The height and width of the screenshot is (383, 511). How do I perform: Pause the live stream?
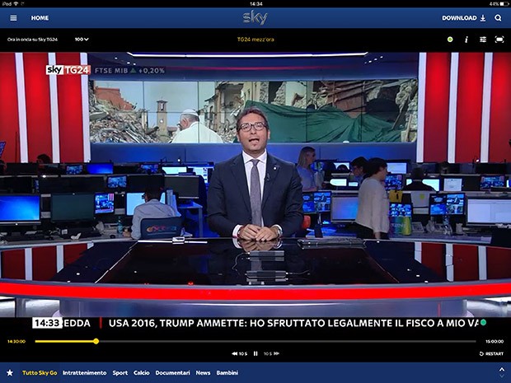[255, 353]
